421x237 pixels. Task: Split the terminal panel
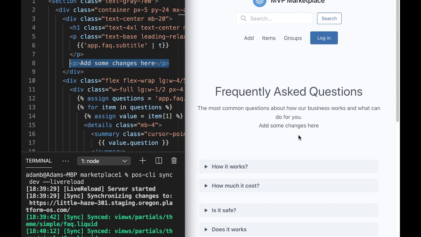159,161
